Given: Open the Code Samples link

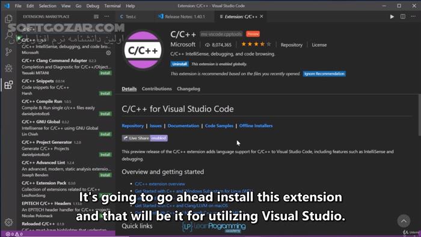Looking at the screenshot, I should pyautogui.click(x=219, y=126).
